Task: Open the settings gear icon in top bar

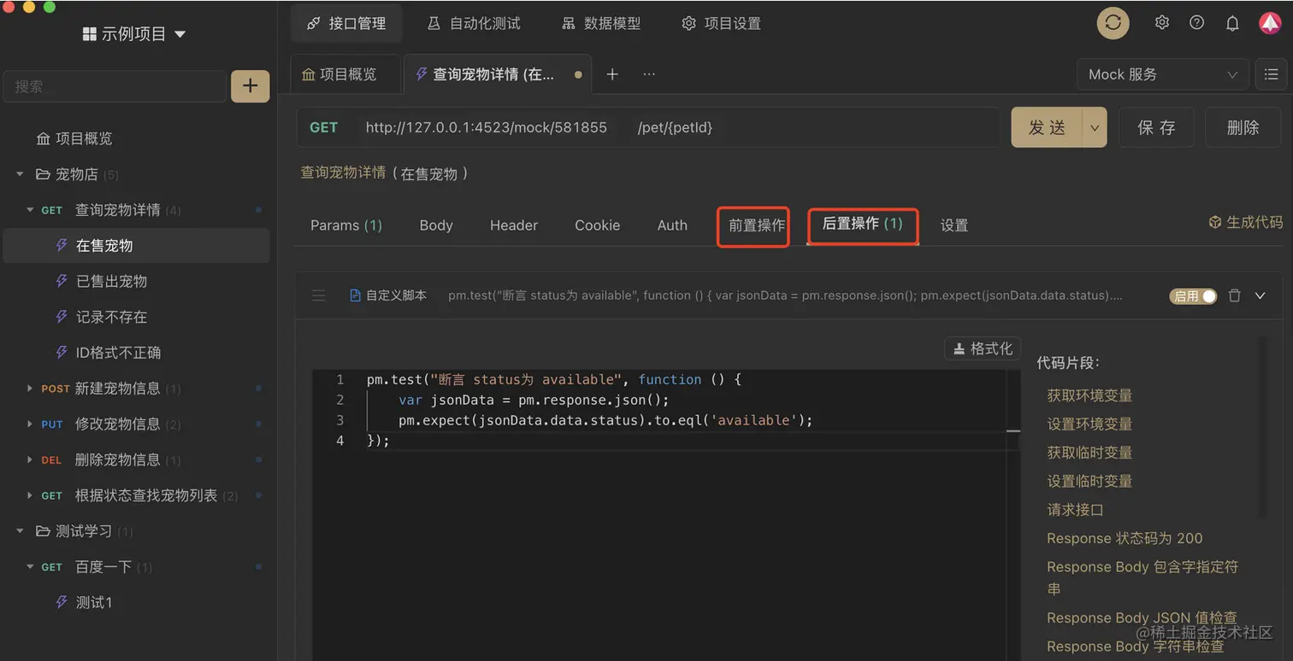Action: [1161, 23]
